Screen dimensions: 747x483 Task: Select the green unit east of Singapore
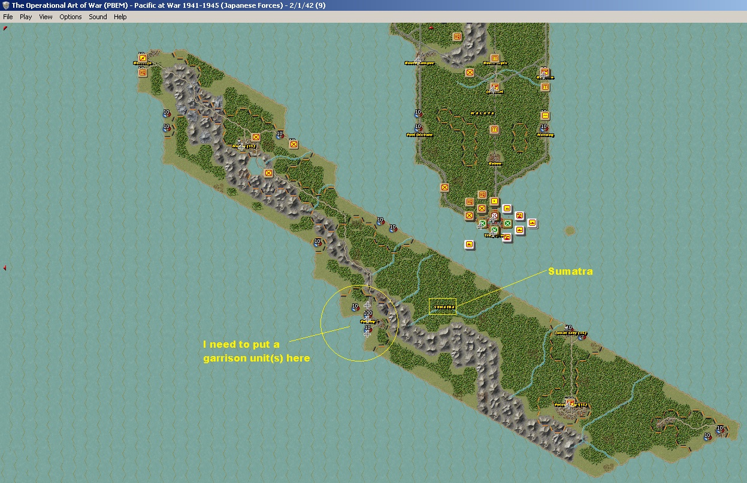tap(508, 223)
